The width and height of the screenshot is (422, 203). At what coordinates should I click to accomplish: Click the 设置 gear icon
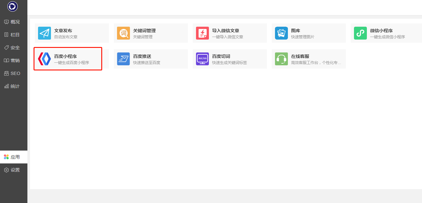(x=6, y=170)
